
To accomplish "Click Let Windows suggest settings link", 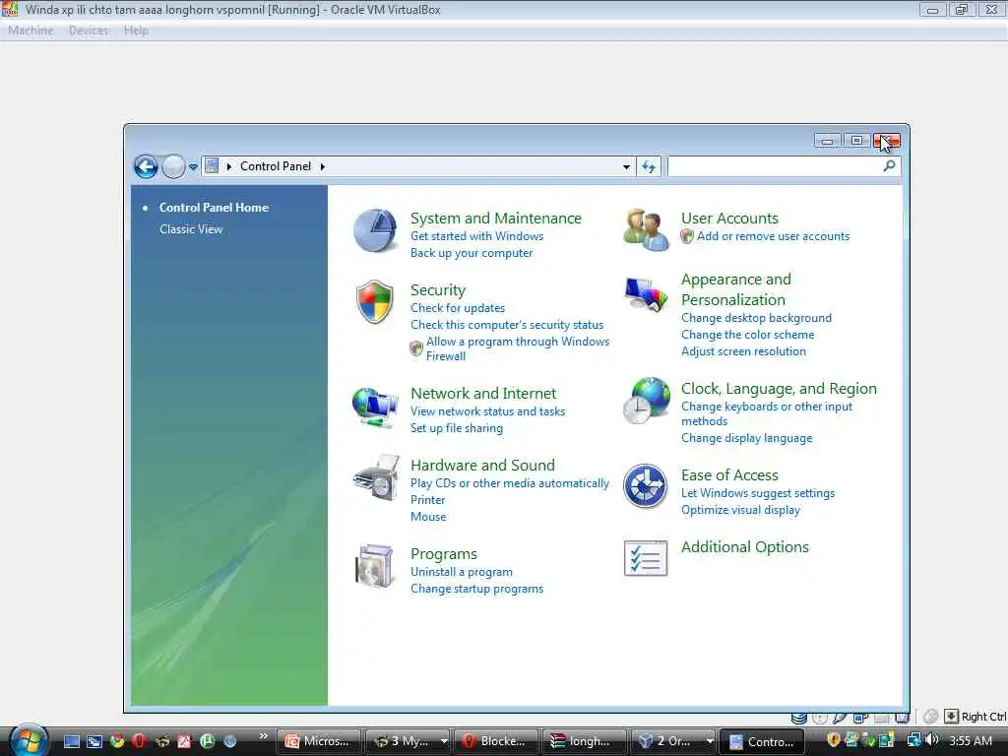I will [758, 493].
